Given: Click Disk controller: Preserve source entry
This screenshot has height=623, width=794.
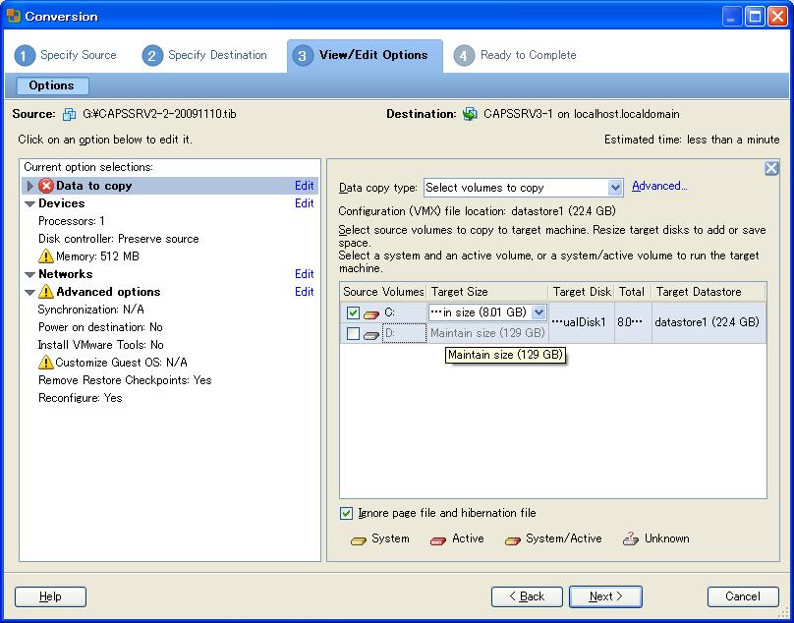Looking at the screenshot, I should (119, 239).
